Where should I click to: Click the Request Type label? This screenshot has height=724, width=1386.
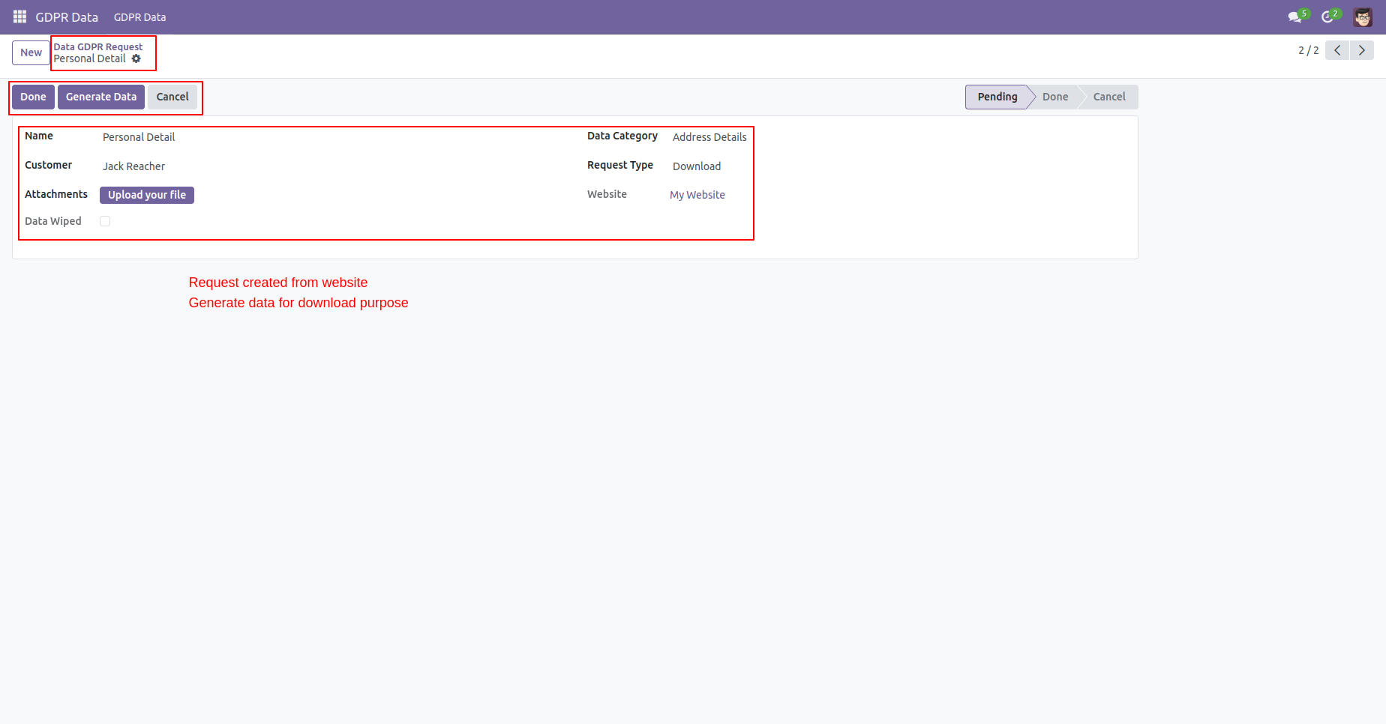pyautogui.click(x=620, y=165)
